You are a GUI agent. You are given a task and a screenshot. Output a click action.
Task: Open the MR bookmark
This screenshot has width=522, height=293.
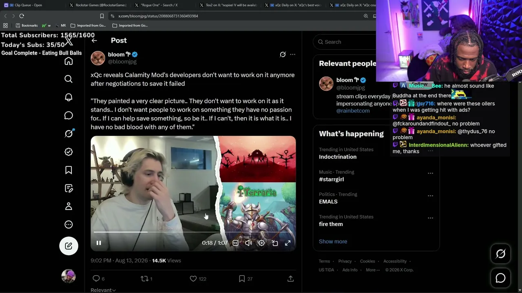click(60, 25)
